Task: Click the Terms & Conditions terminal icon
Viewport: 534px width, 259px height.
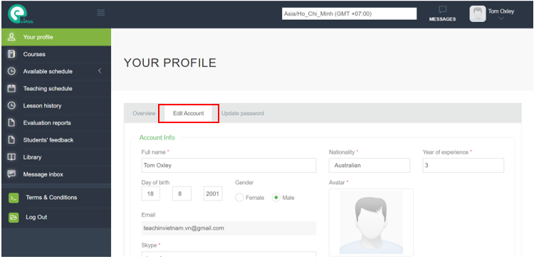Action: (x=14, y=198)
